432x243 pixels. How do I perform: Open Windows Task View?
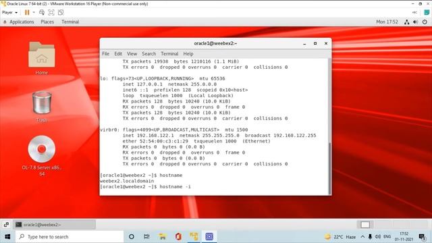(146, 237)
